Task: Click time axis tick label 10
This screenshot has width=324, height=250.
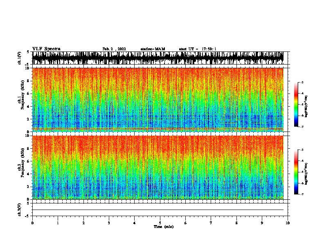Action: (288, 223)
